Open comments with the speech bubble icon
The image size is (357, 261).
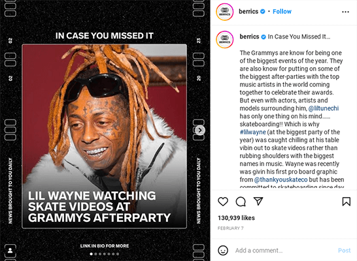click(241, 202)
